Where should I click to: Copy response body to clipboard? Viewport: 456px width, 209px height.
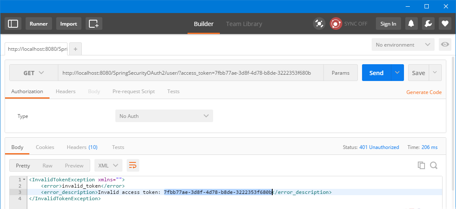tap(421, 165)
